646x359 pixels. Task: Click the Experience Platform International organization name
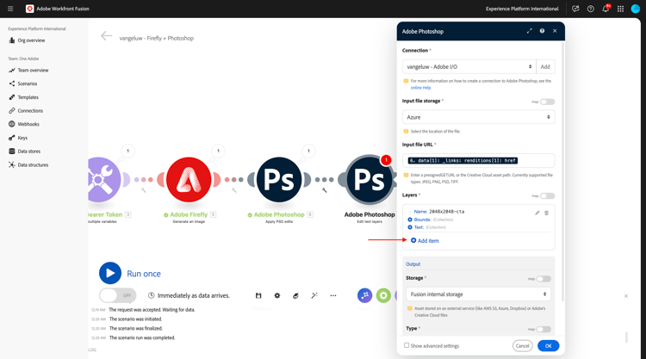[x=522, y=9]
